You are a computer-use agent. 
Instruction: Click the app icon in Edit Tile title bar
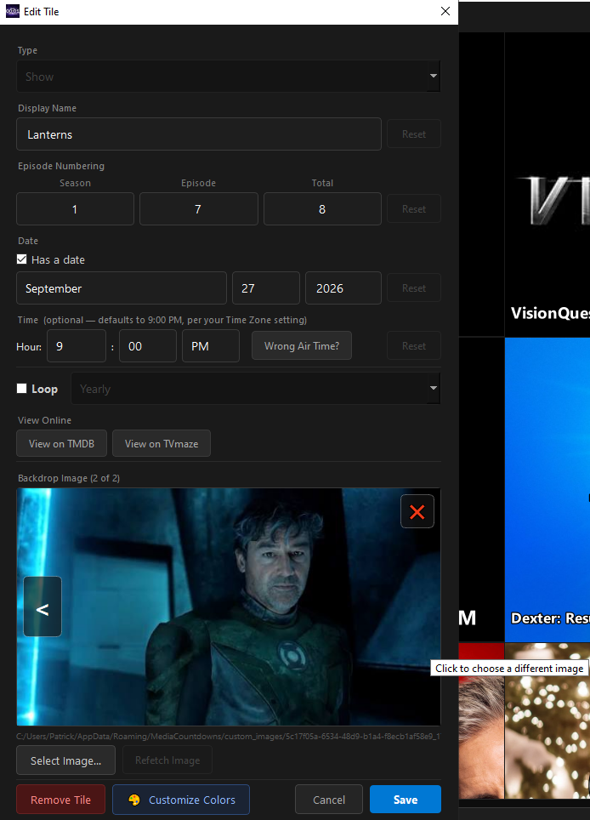(13, 12)
